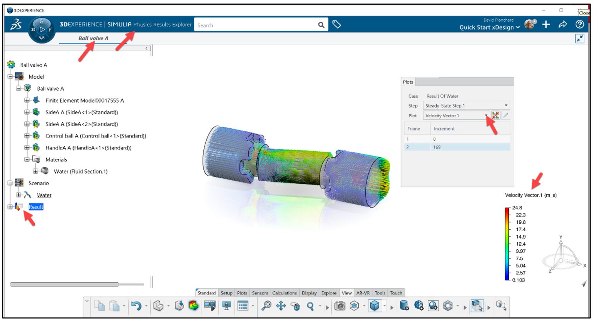Select the Ball valve A document tab

93,38
